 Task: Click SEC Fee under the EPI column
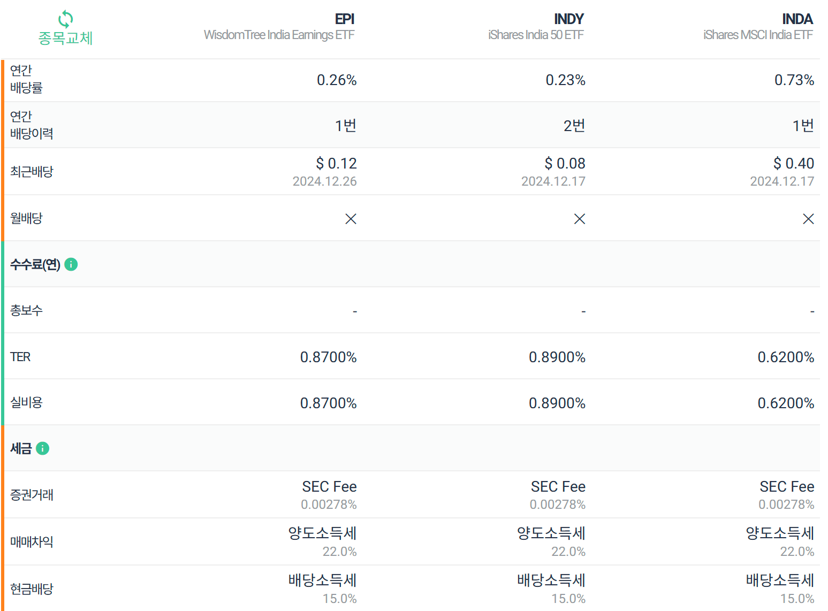pyautogui.click(x=330, y=486)
